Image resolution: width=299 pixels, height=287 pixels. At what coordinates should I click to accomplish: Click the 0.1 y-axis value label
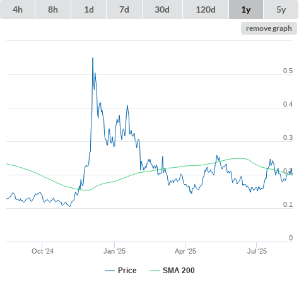[x=288, y=204]
